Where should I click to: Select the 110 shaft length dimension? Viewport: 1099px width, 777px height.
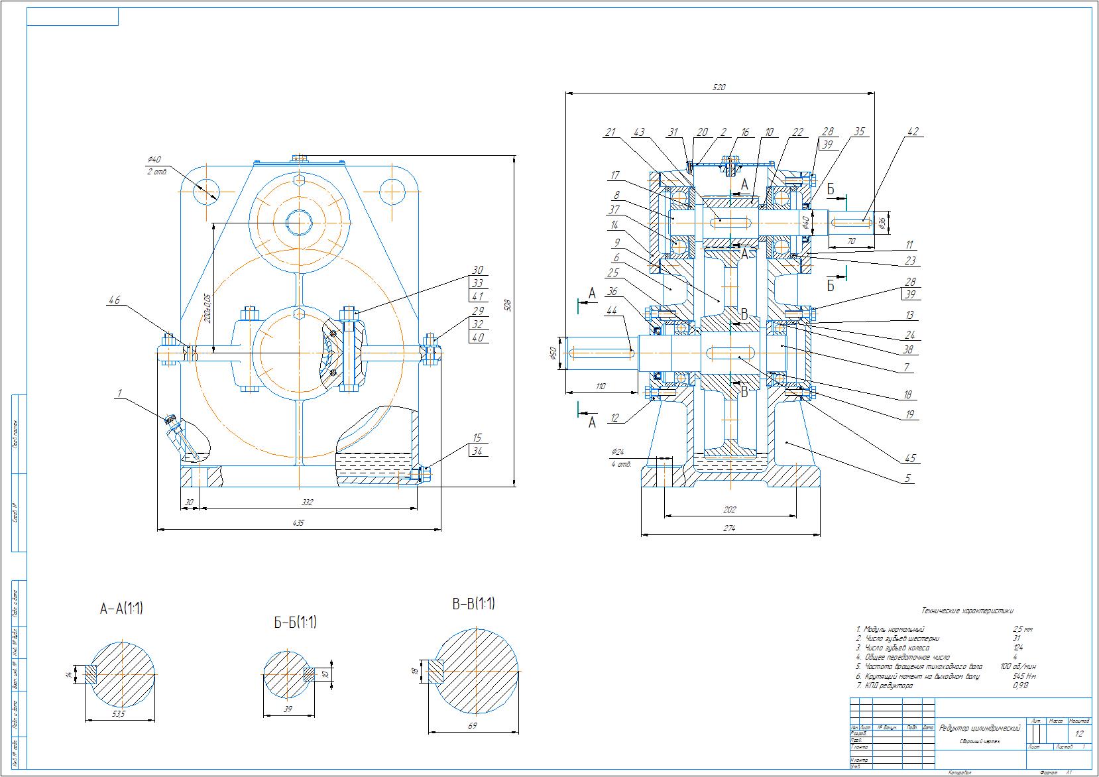[601, 386]
